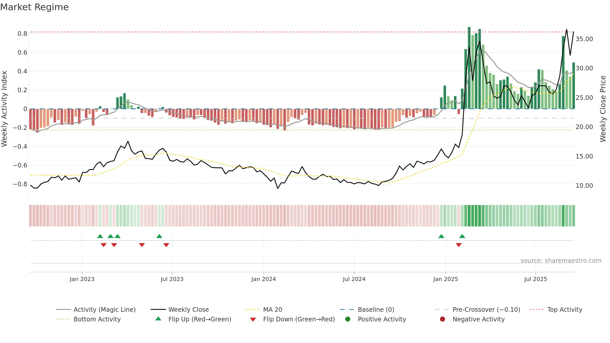Click the Baseline (0) legend entry
Image resolution: width=610 pixels, height=343 pixels.
[x=367, y=309]
